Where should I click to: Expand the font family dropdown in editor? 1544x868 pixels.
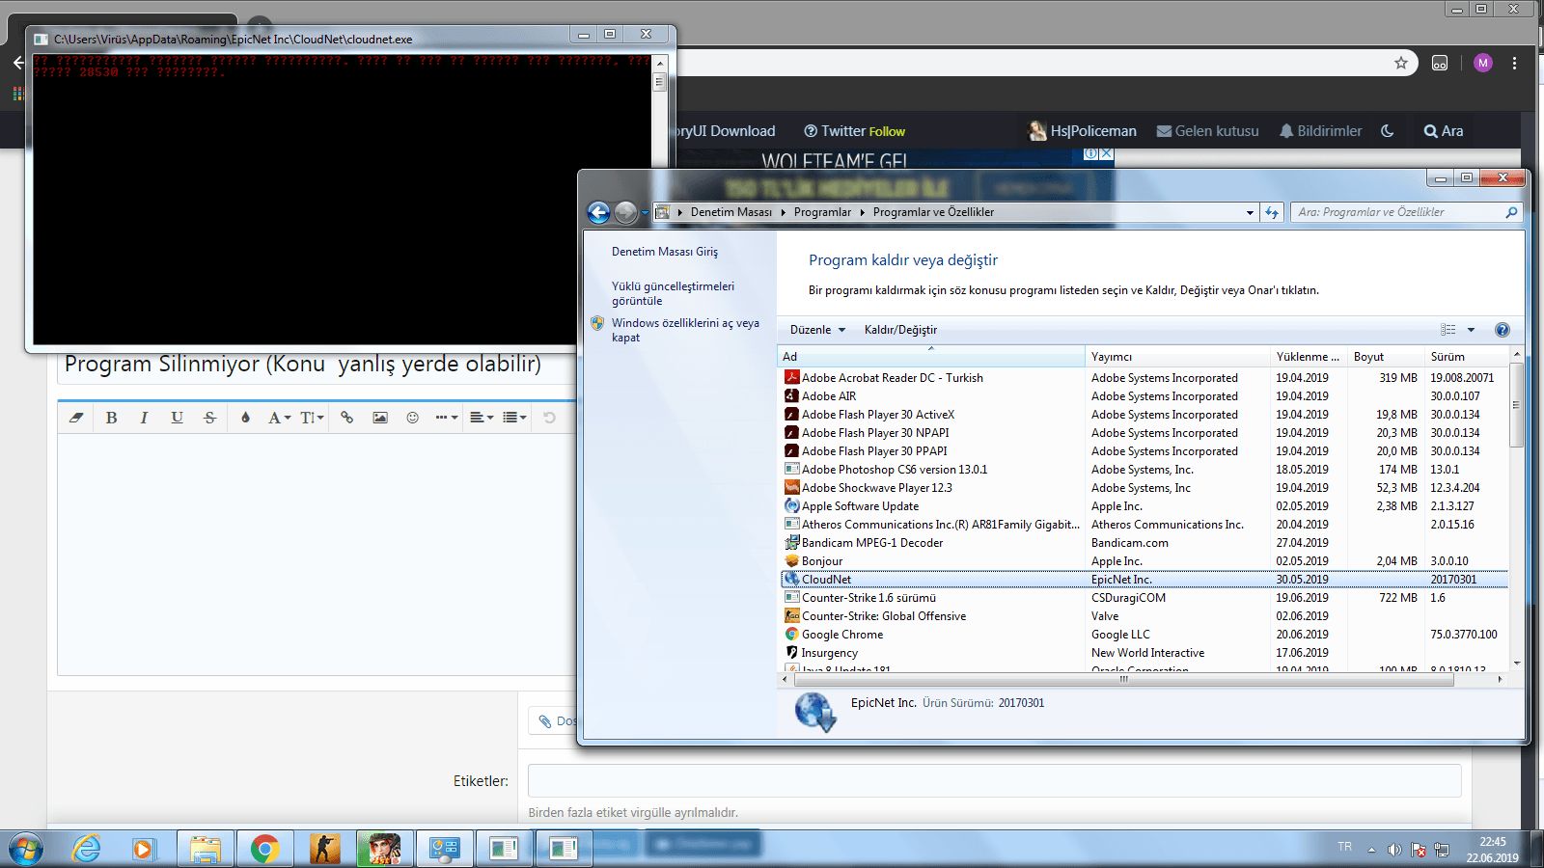280,418
